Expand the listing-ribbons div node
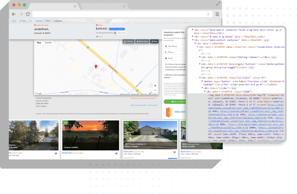This screenshot has width=297, height=194. pyautogui.click(x=200, y=57)
